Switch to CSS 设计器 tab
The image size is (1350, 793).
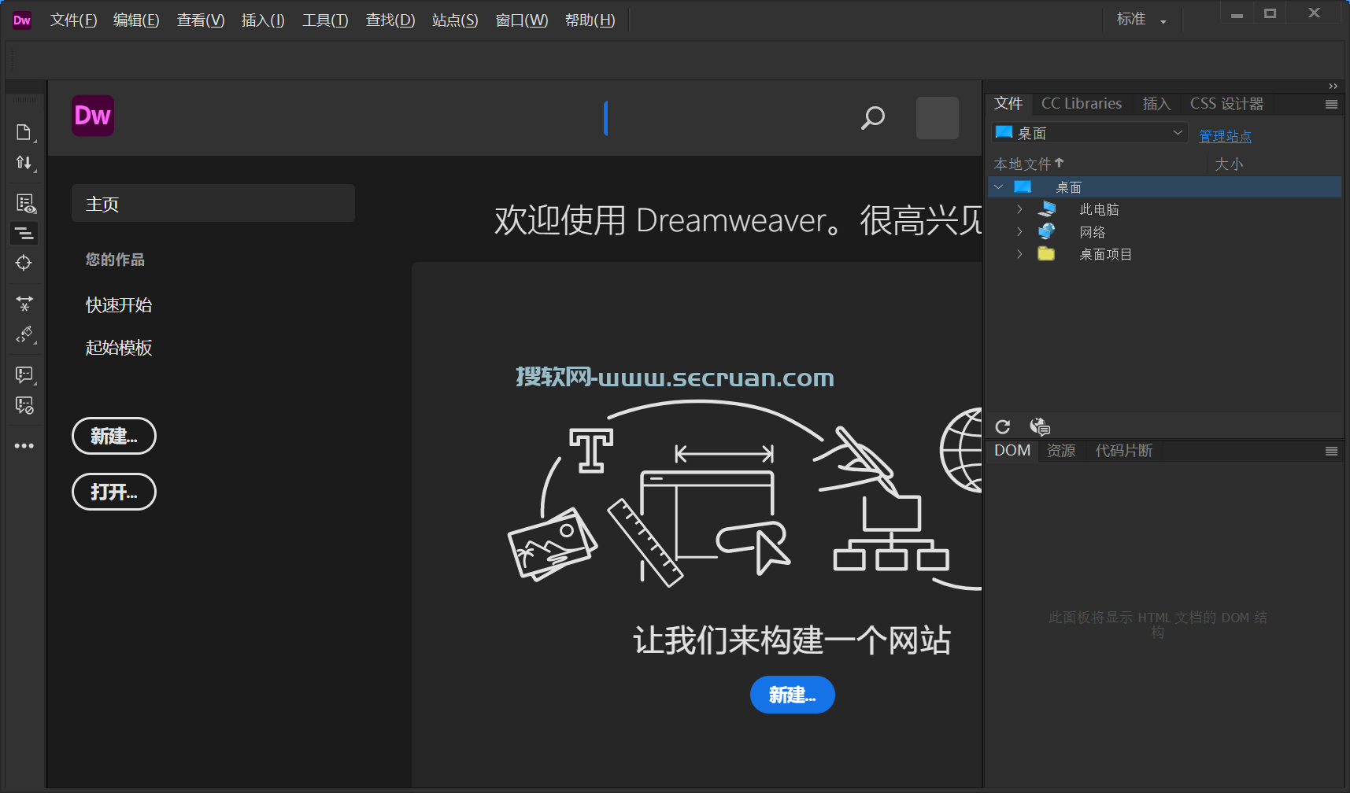[x=1226, y=104]
